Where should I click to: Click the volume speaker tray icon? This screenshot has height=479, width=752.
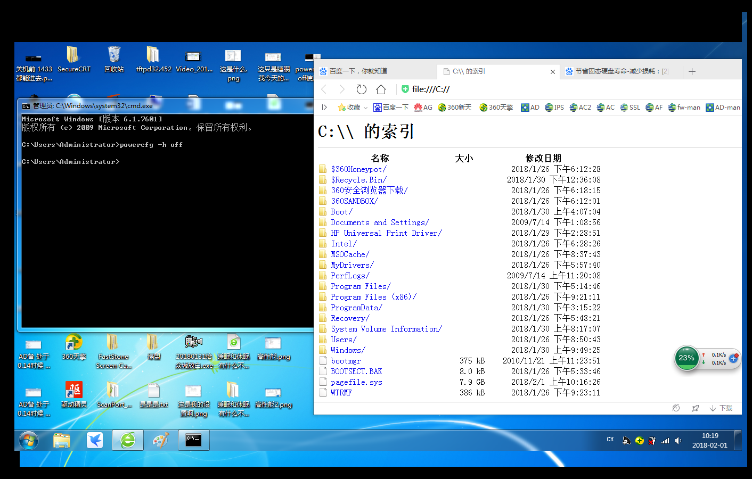pos(678,441)
